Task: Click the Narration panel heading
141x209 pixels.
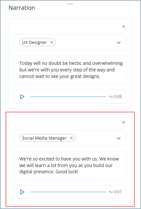Action: [22, 8]
